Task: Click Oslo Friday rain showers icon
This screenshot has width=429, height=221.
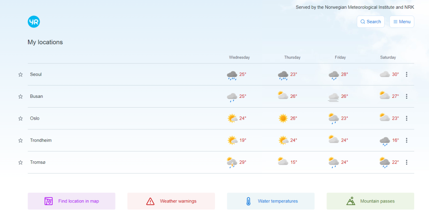Action: (x=334, y=118)
